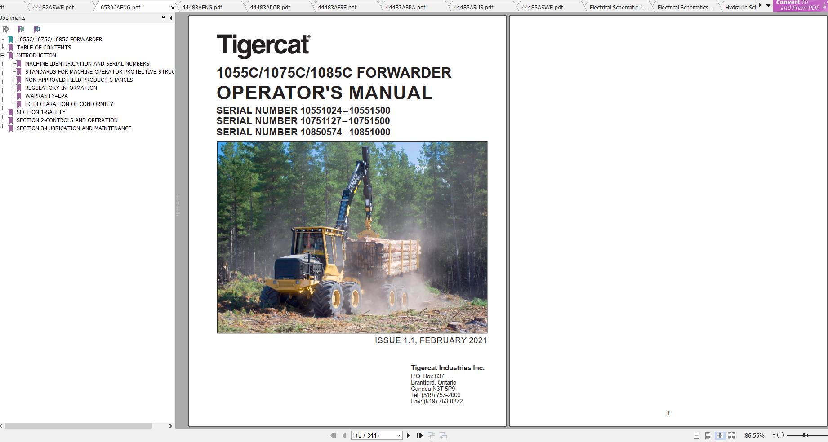
Task: Zoom out using the minus icon
Action: (x=781, y=435)
